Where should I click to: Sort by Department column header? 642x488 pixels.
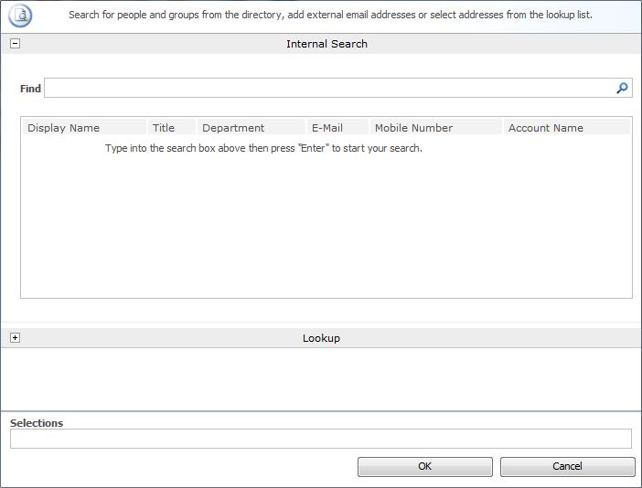(233, 128)
